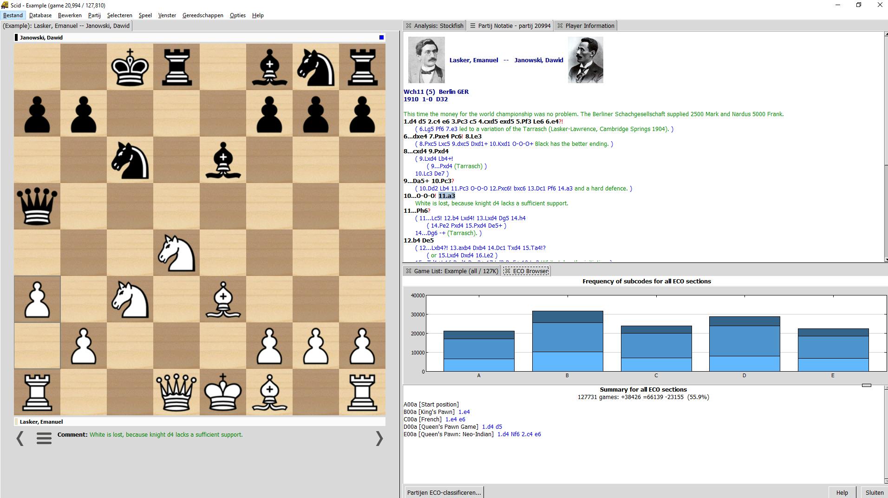The height and width of the screenshot is (498, 888).
Task: Click the Sluiten button
Action: point(875,492)
